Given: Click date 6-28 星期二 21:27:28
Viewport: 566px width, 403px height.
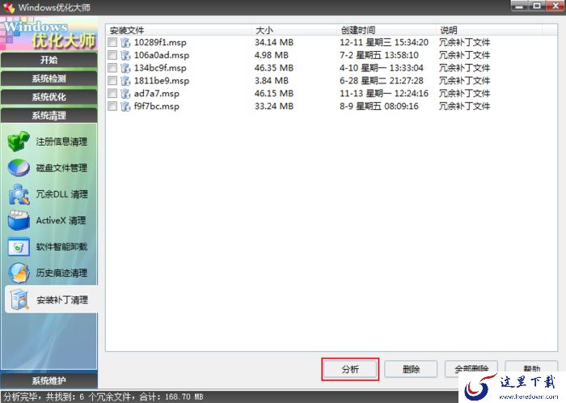Looking at the screenshot, I should pyautogui.click(x=382, y=81).
